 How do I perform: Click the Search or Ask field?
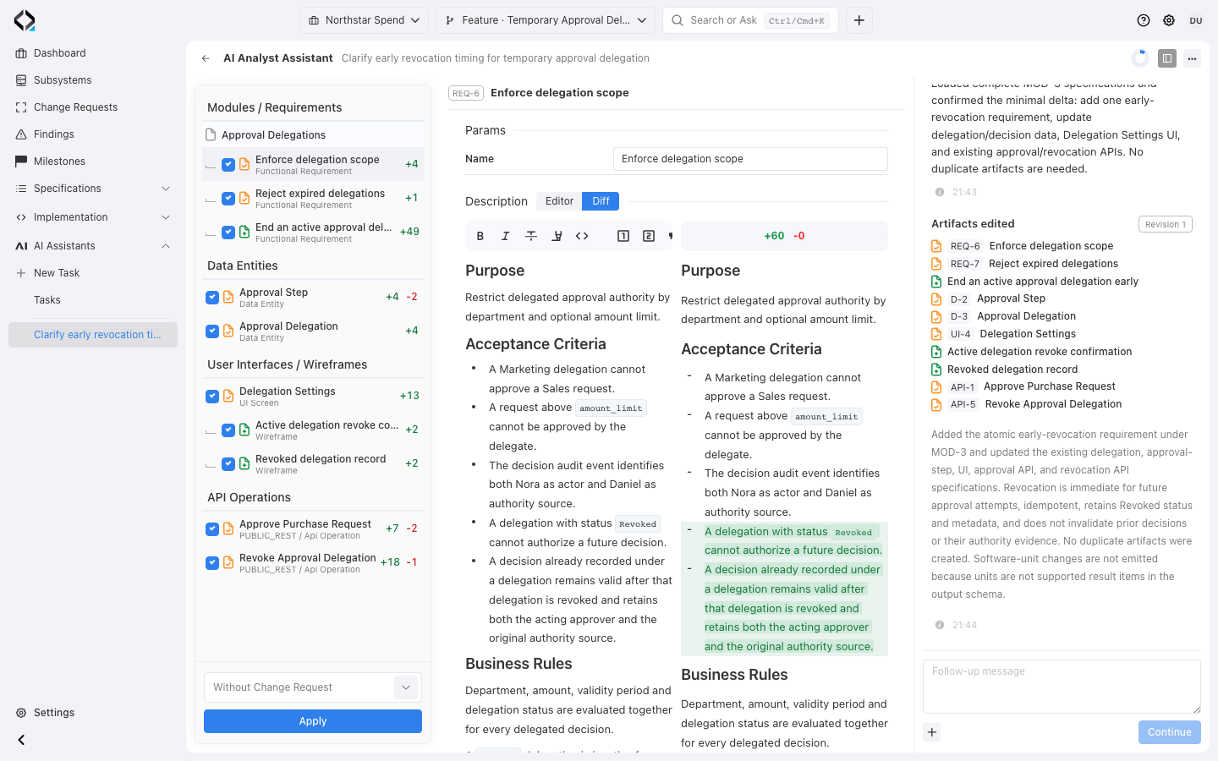pos(751,20)
